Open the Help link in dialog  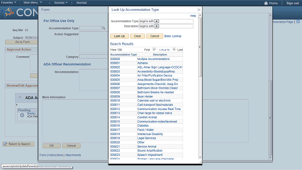(193, 16)
